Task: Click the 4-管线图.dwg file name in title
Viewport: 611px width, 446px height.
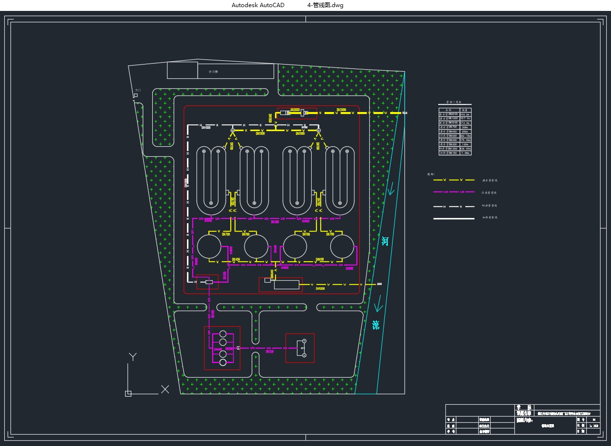Action: pyautogui.click(x=325, y=5)
